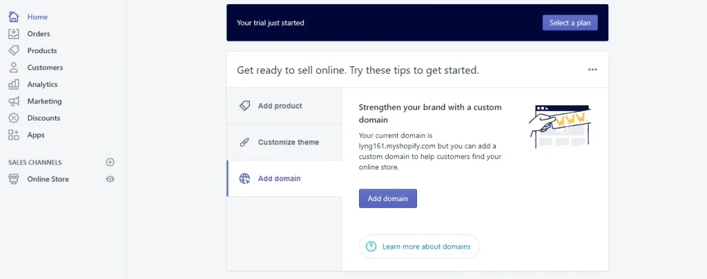Click the custom domain illustration
Screen dimensions: 707x279
(559, 125)
